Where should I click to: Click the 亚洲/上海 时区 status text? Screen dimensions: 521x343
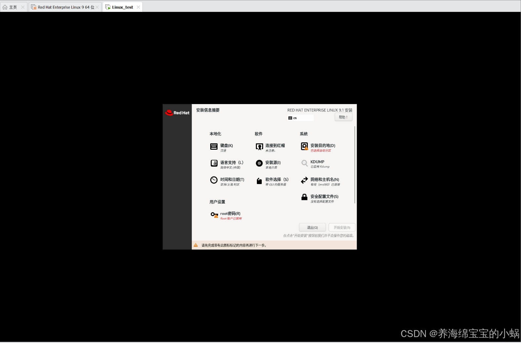point(230,185)
